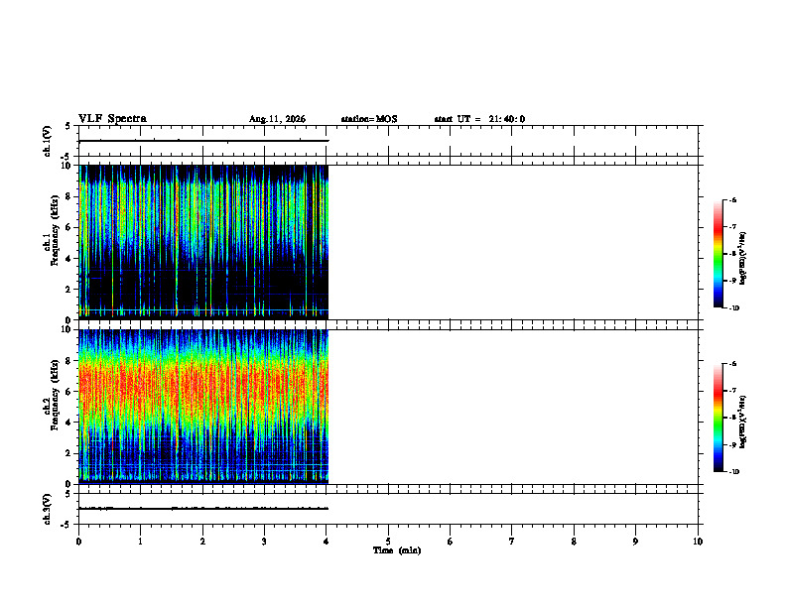This screenshot has height=607, width=786.
Task: Click the time axis tick label "1"
Action: click(140, 542)
